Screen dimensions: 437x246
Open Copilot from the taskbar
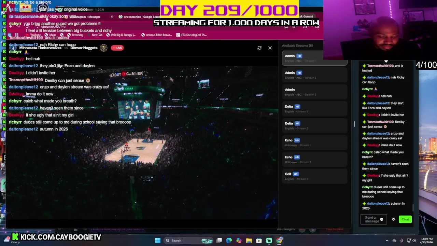click(x=239, y=241)
